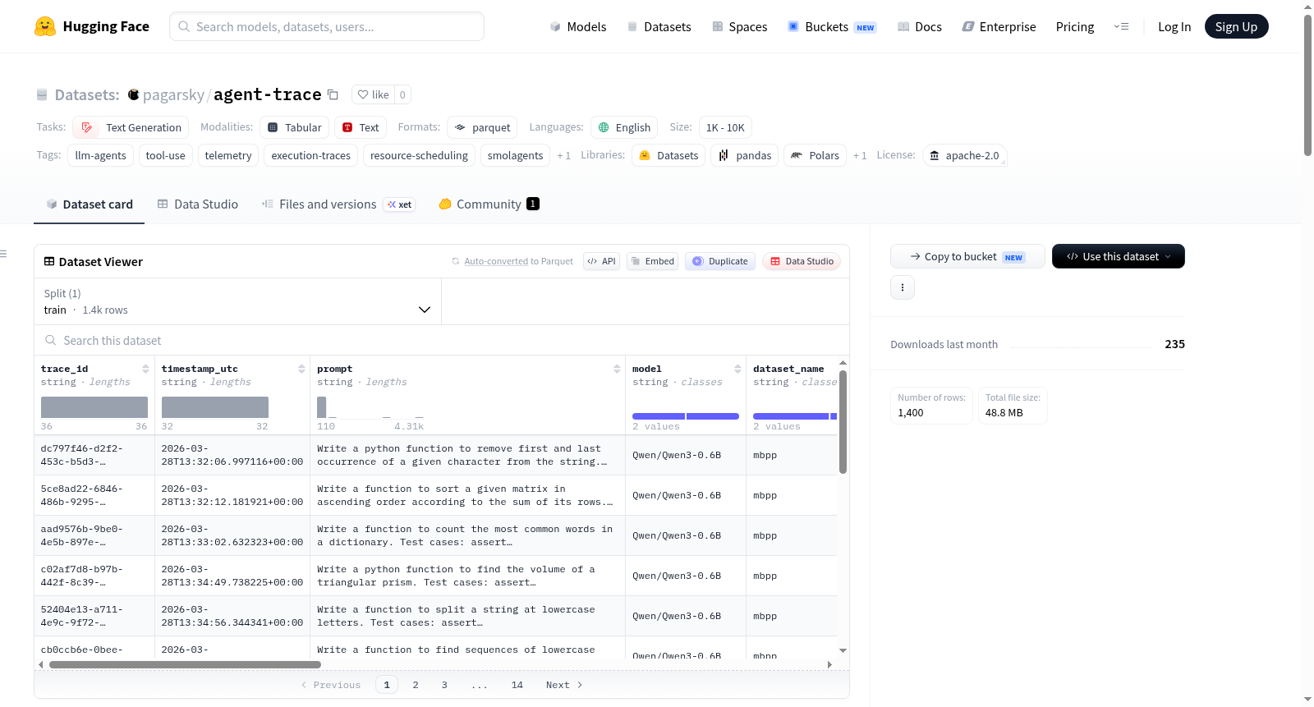Click the prompt lengths histogram bar
This screenshot has height=707, width=1314.
pos(322,407)
